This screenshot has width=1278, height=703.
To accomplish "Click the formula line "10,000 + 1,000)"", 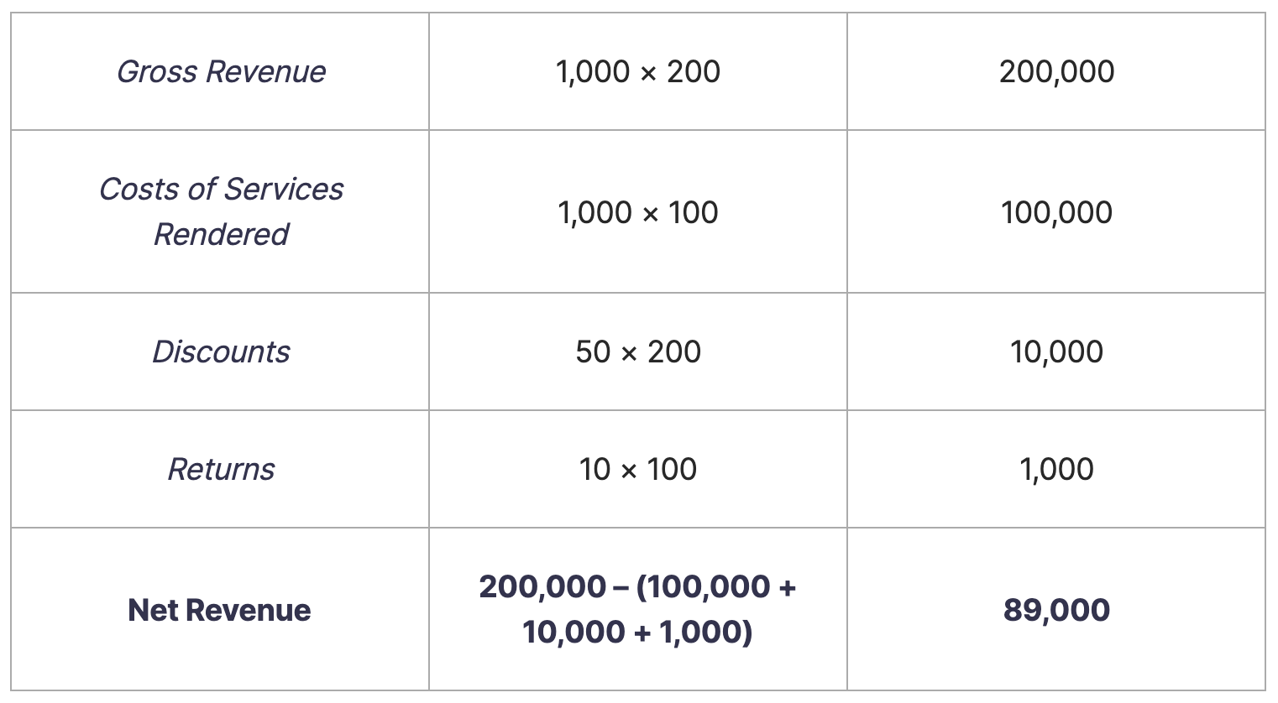I will point(637,632).
